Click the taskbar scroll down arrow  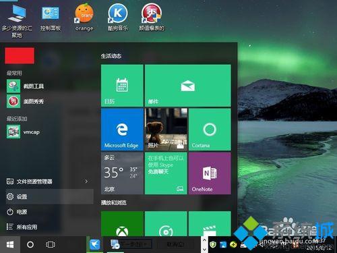pyautogui.click(x=204, y=249)
